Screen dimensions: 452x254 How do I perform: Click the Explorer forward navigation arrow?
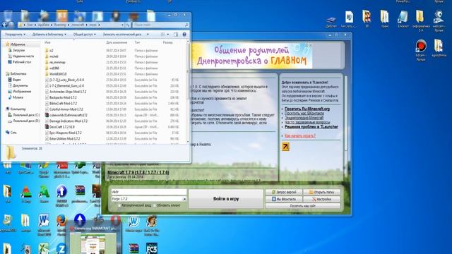(x=11, y=25)
